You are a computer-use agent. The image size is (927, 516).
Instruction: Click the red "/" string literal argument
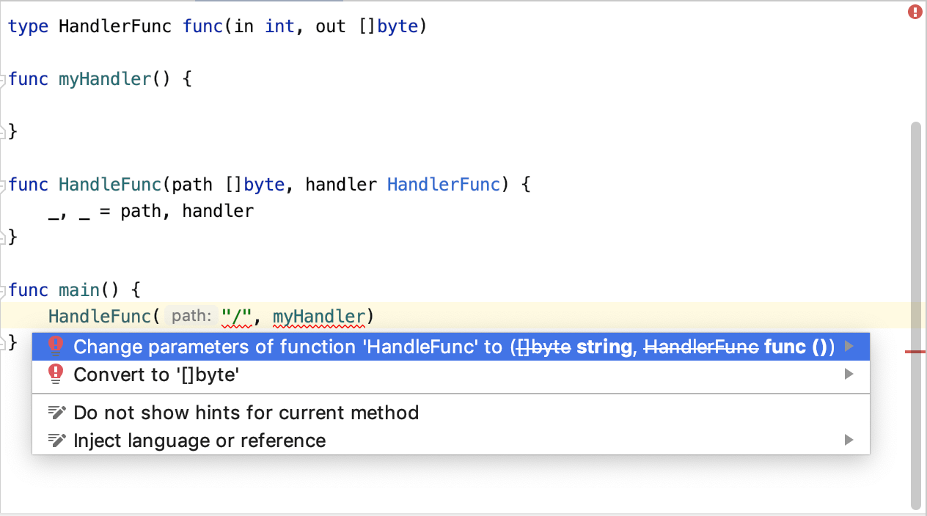coord(236,316)
